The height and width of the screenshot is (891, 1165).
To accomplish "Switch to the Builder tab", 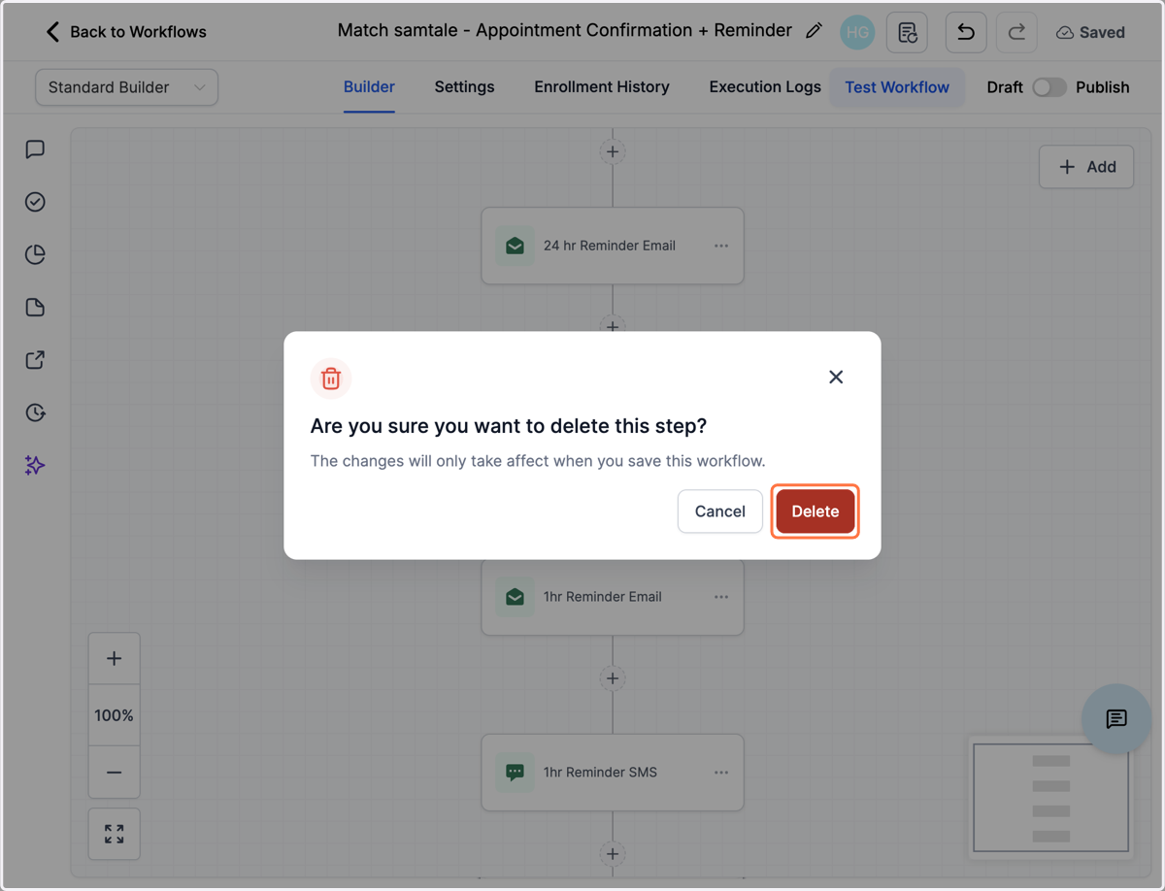I will [x=369, y=86].
